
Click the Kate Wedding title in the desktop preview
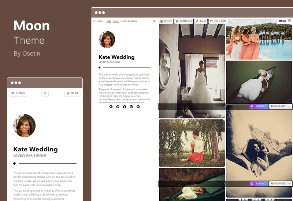pyautogui.click(x=116, y=57)
